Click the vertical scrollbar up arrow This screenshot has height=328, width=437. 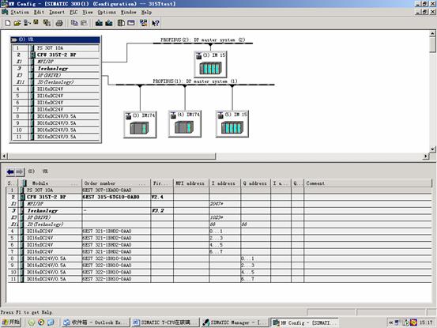pos(432,34)
